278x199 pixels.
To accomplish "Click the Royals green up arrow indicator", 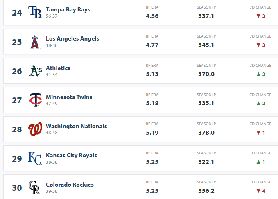I will point(258,162).
